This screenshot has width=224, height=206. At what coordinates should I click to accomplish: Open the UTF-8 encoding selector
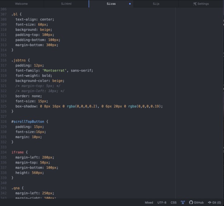[162, 202]
